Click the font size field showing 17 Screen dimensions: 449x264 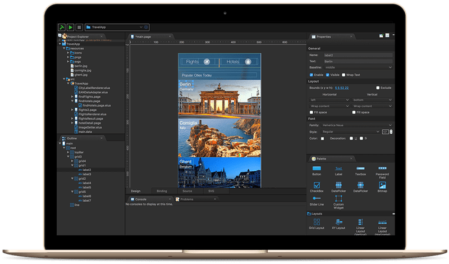[385, 132]
